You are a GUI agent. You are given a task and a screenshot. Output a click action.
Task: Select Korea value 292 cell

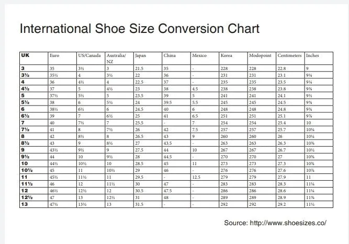[224, 204]
